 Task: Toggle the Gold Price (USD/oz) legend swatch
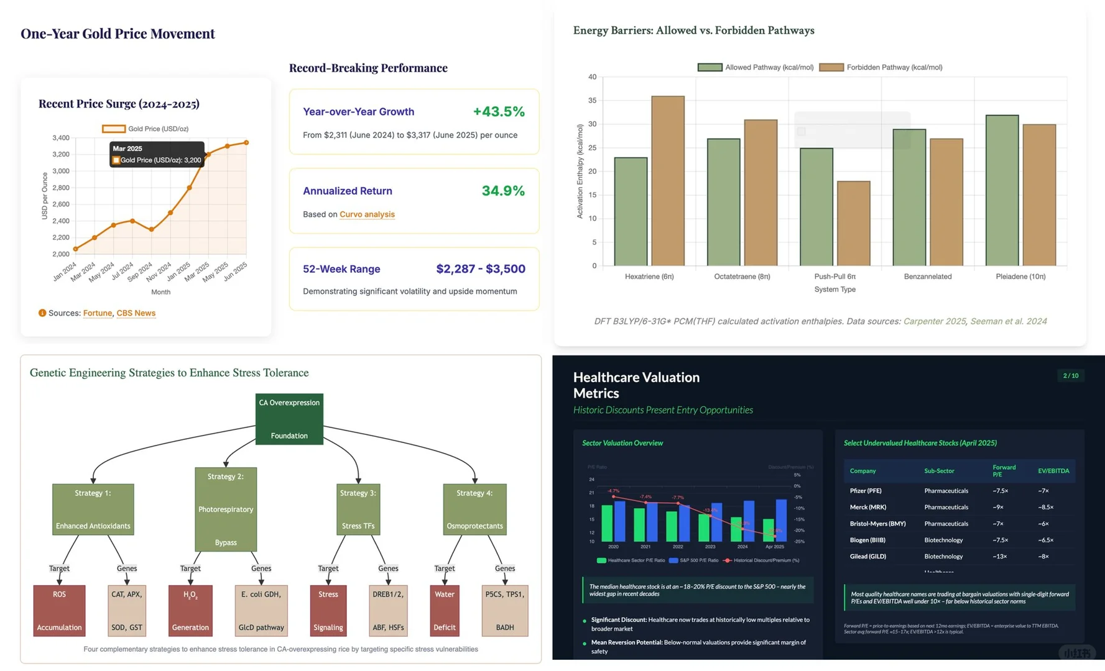coord(114,129)
